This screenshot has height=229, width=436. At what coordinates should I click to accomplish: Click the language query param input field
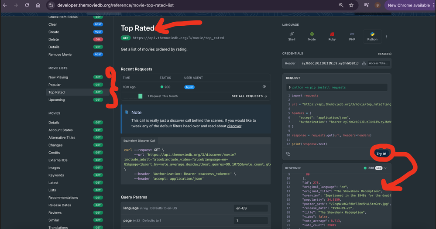[x=251, y=208]
